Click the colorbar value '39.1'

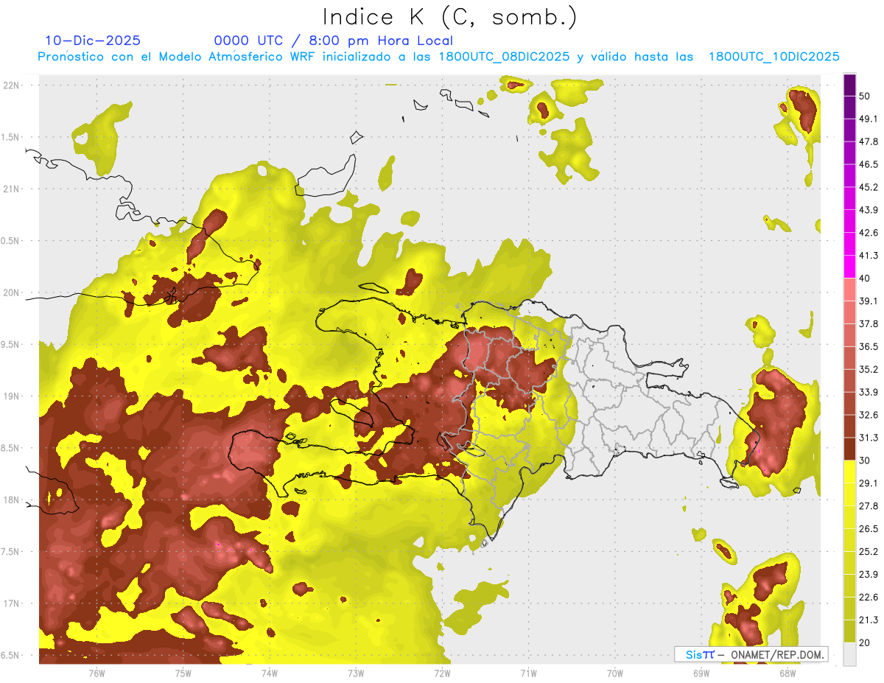868,301
